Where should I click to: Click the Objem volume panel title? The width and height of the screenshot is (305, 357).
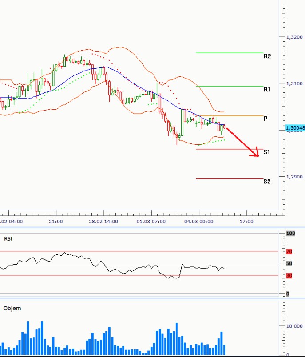pyautogui.click(x=12, y=308)
